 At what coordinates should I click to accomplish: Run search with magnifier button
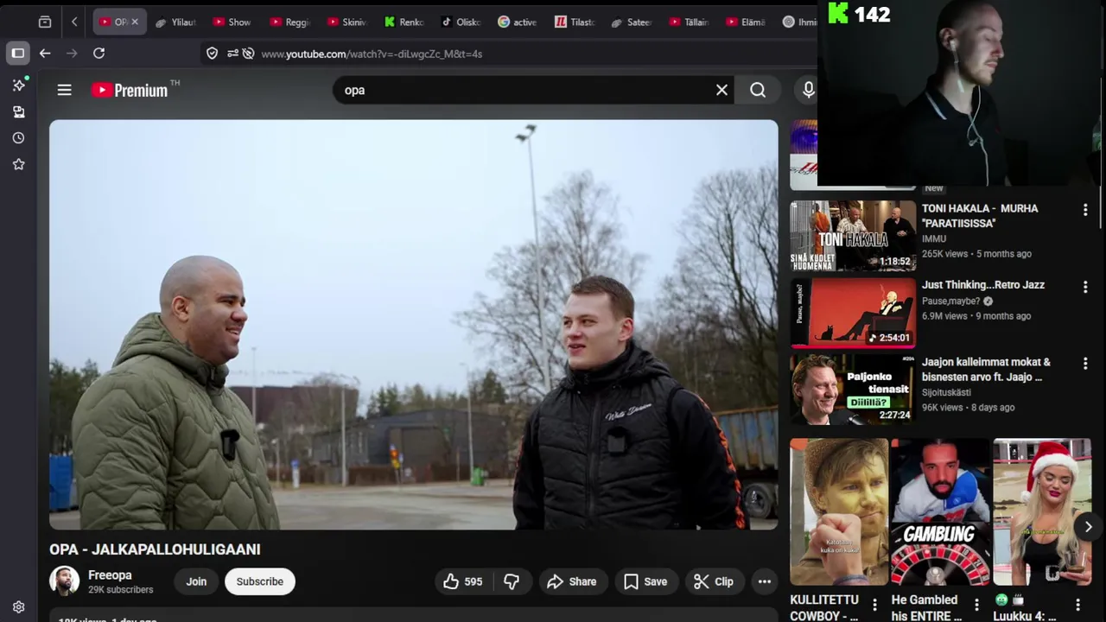(x=758, y=90)
